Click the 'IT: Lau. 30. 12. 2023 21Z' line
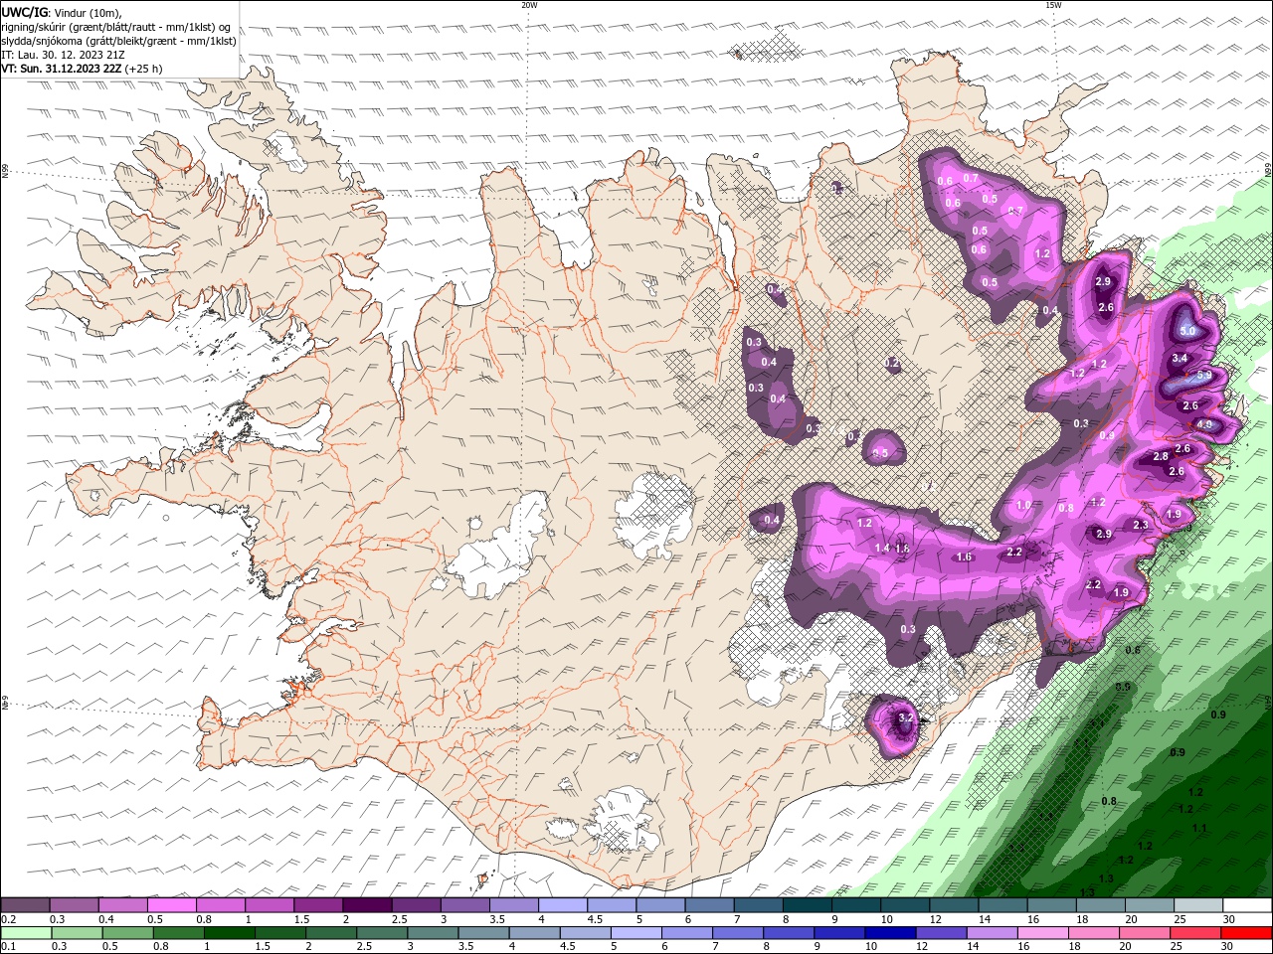 tap(63, 55)
